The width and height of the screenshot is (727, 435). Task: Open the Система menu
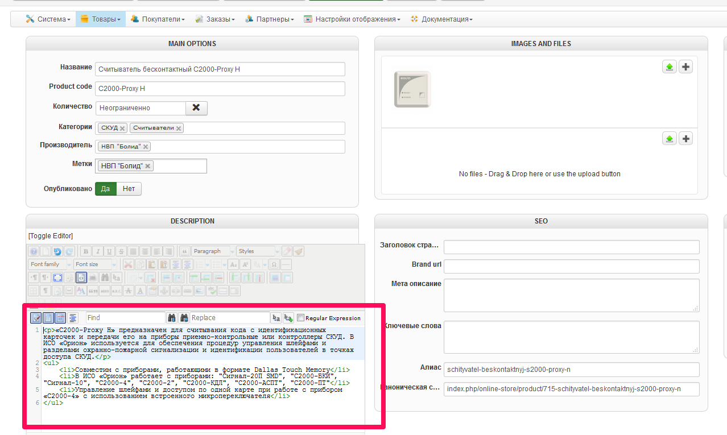click(48, 19)
